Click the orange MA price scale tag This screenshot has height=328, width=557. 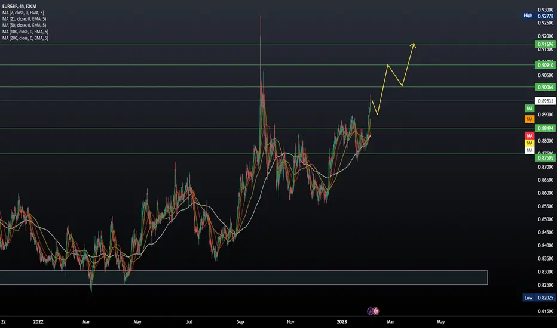pyautogui.click(x=530, y=119)
